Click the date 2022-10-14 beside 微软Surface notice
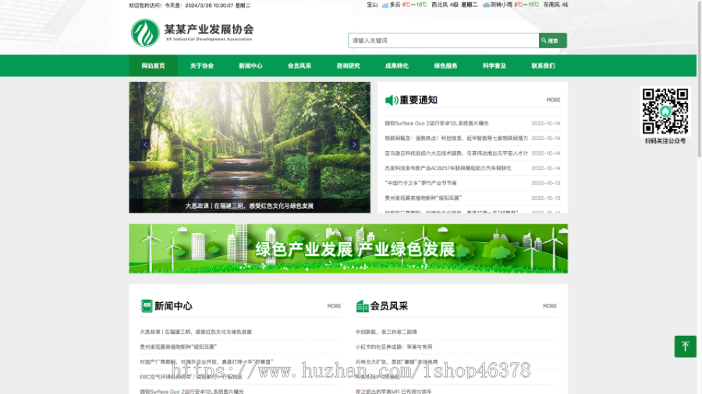702x394 pixels. point(546,123)
